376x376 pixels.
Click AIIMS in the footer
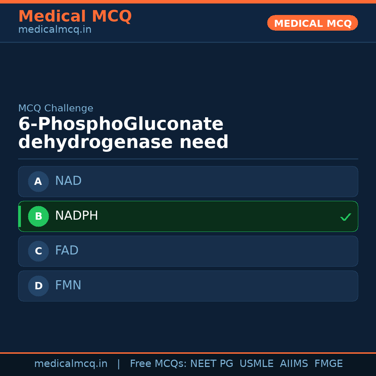tap(294, 364)
